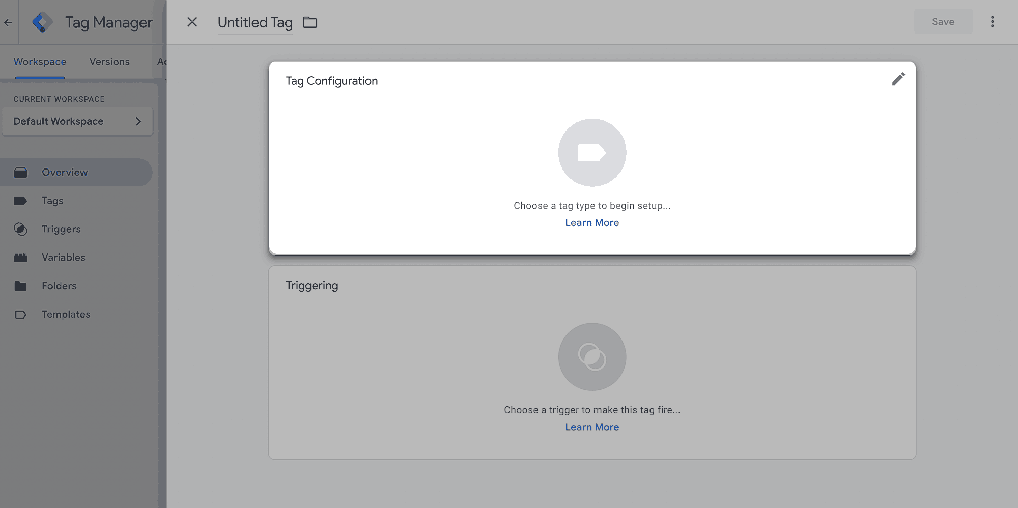Open Learn More link under Triggering
This screenshot has height=508, width=1018.
(x=592, y=427)
